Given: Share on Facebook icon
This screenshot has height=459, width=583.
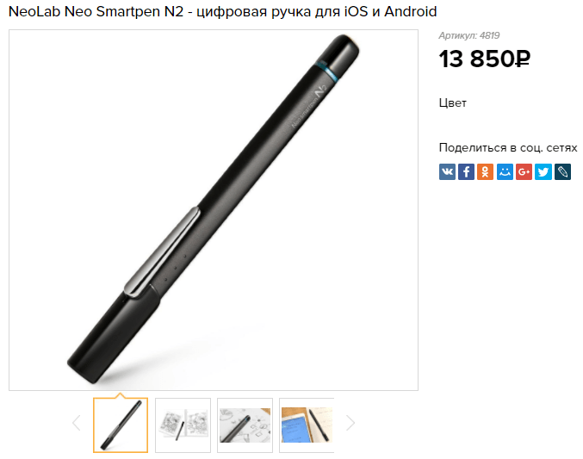Looking at the screenshot, I should (x=466, y=172).
